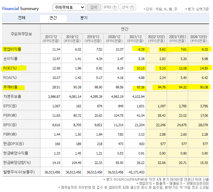This screenshot has width=213, height=192.
Task: Click the PBR value 7.83
Action: tap(120, 134)
